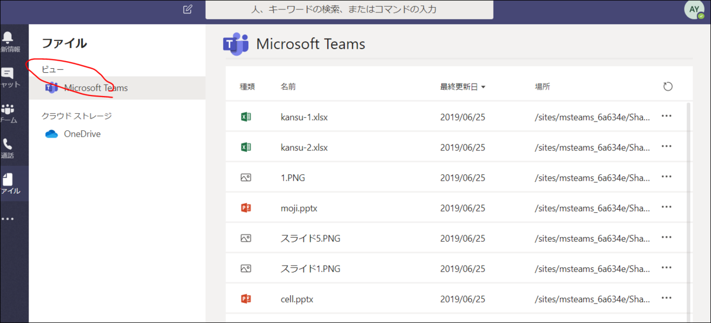This screenshot has width=711, height=323.
Task: Open the Chat section in sidebar
Action: (8, 76)
